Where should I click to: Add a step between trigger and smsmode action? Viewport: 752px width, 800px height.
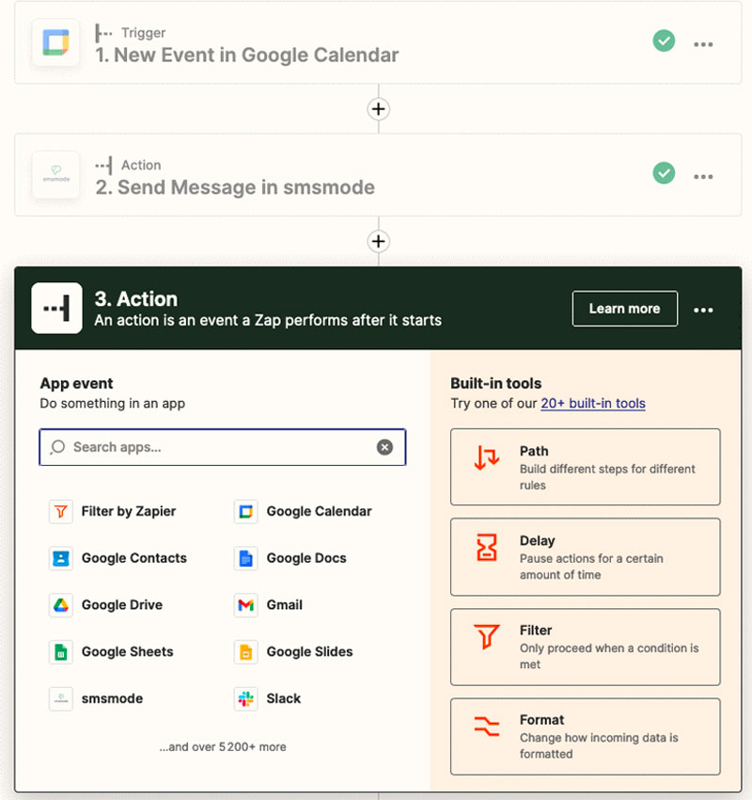[x=379, y=109]
